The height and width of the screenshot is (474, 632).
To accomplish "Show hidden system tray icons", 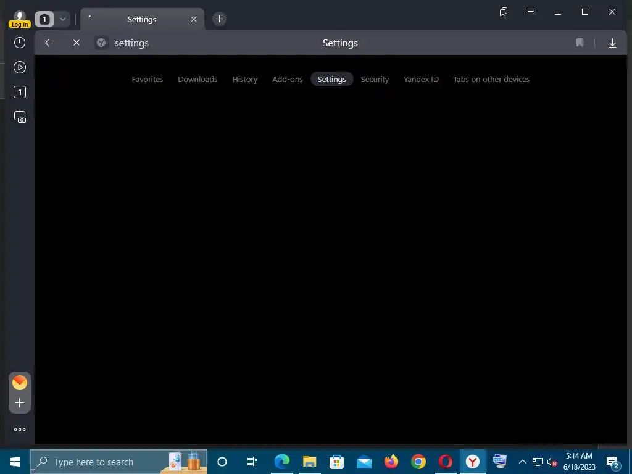I will click(x=522, y=462).
